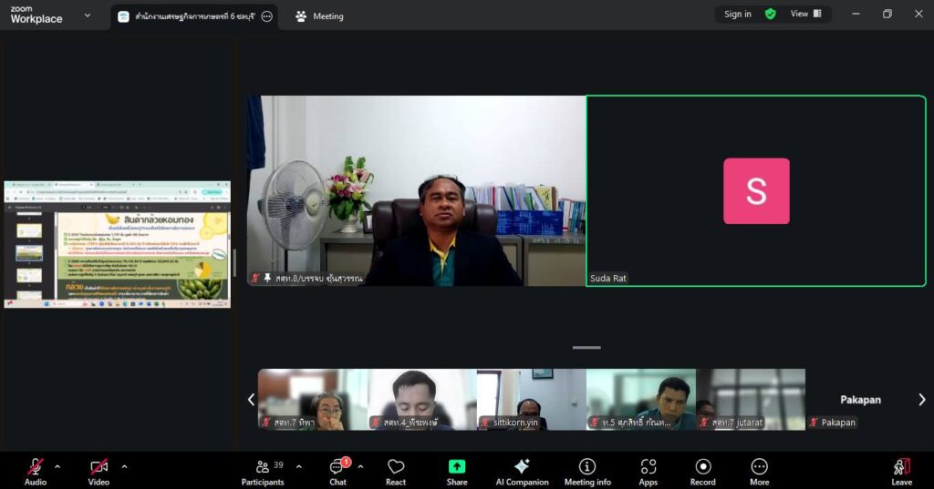This screenshot has height=489, width=934.
Task: Start recording with Record button
Action: 702,469
